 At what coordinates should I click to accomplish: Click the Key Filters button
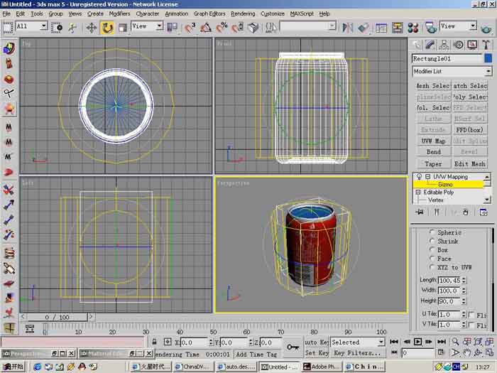(358, 352)
